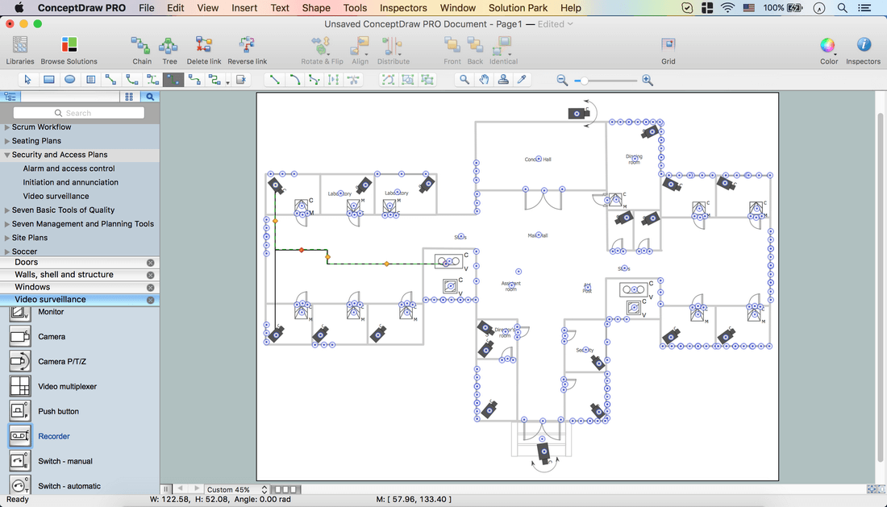This screenshot has height=507, width=887.
Task: Click the Delete link icon
Action: 203,47
